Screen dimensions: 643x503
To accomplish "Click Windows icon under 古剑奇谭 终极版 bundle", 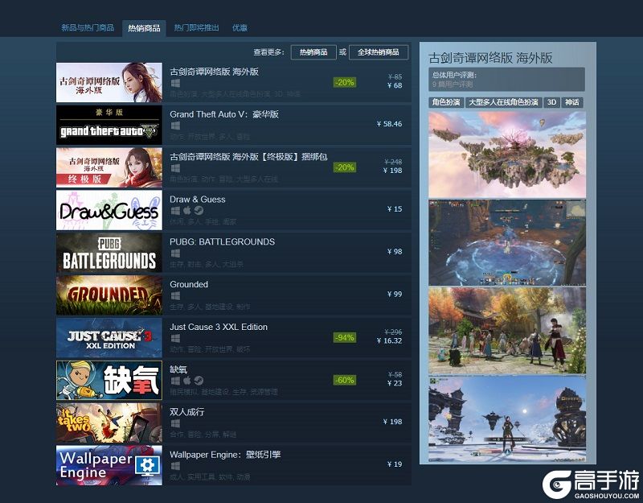I will click(175, 168).
